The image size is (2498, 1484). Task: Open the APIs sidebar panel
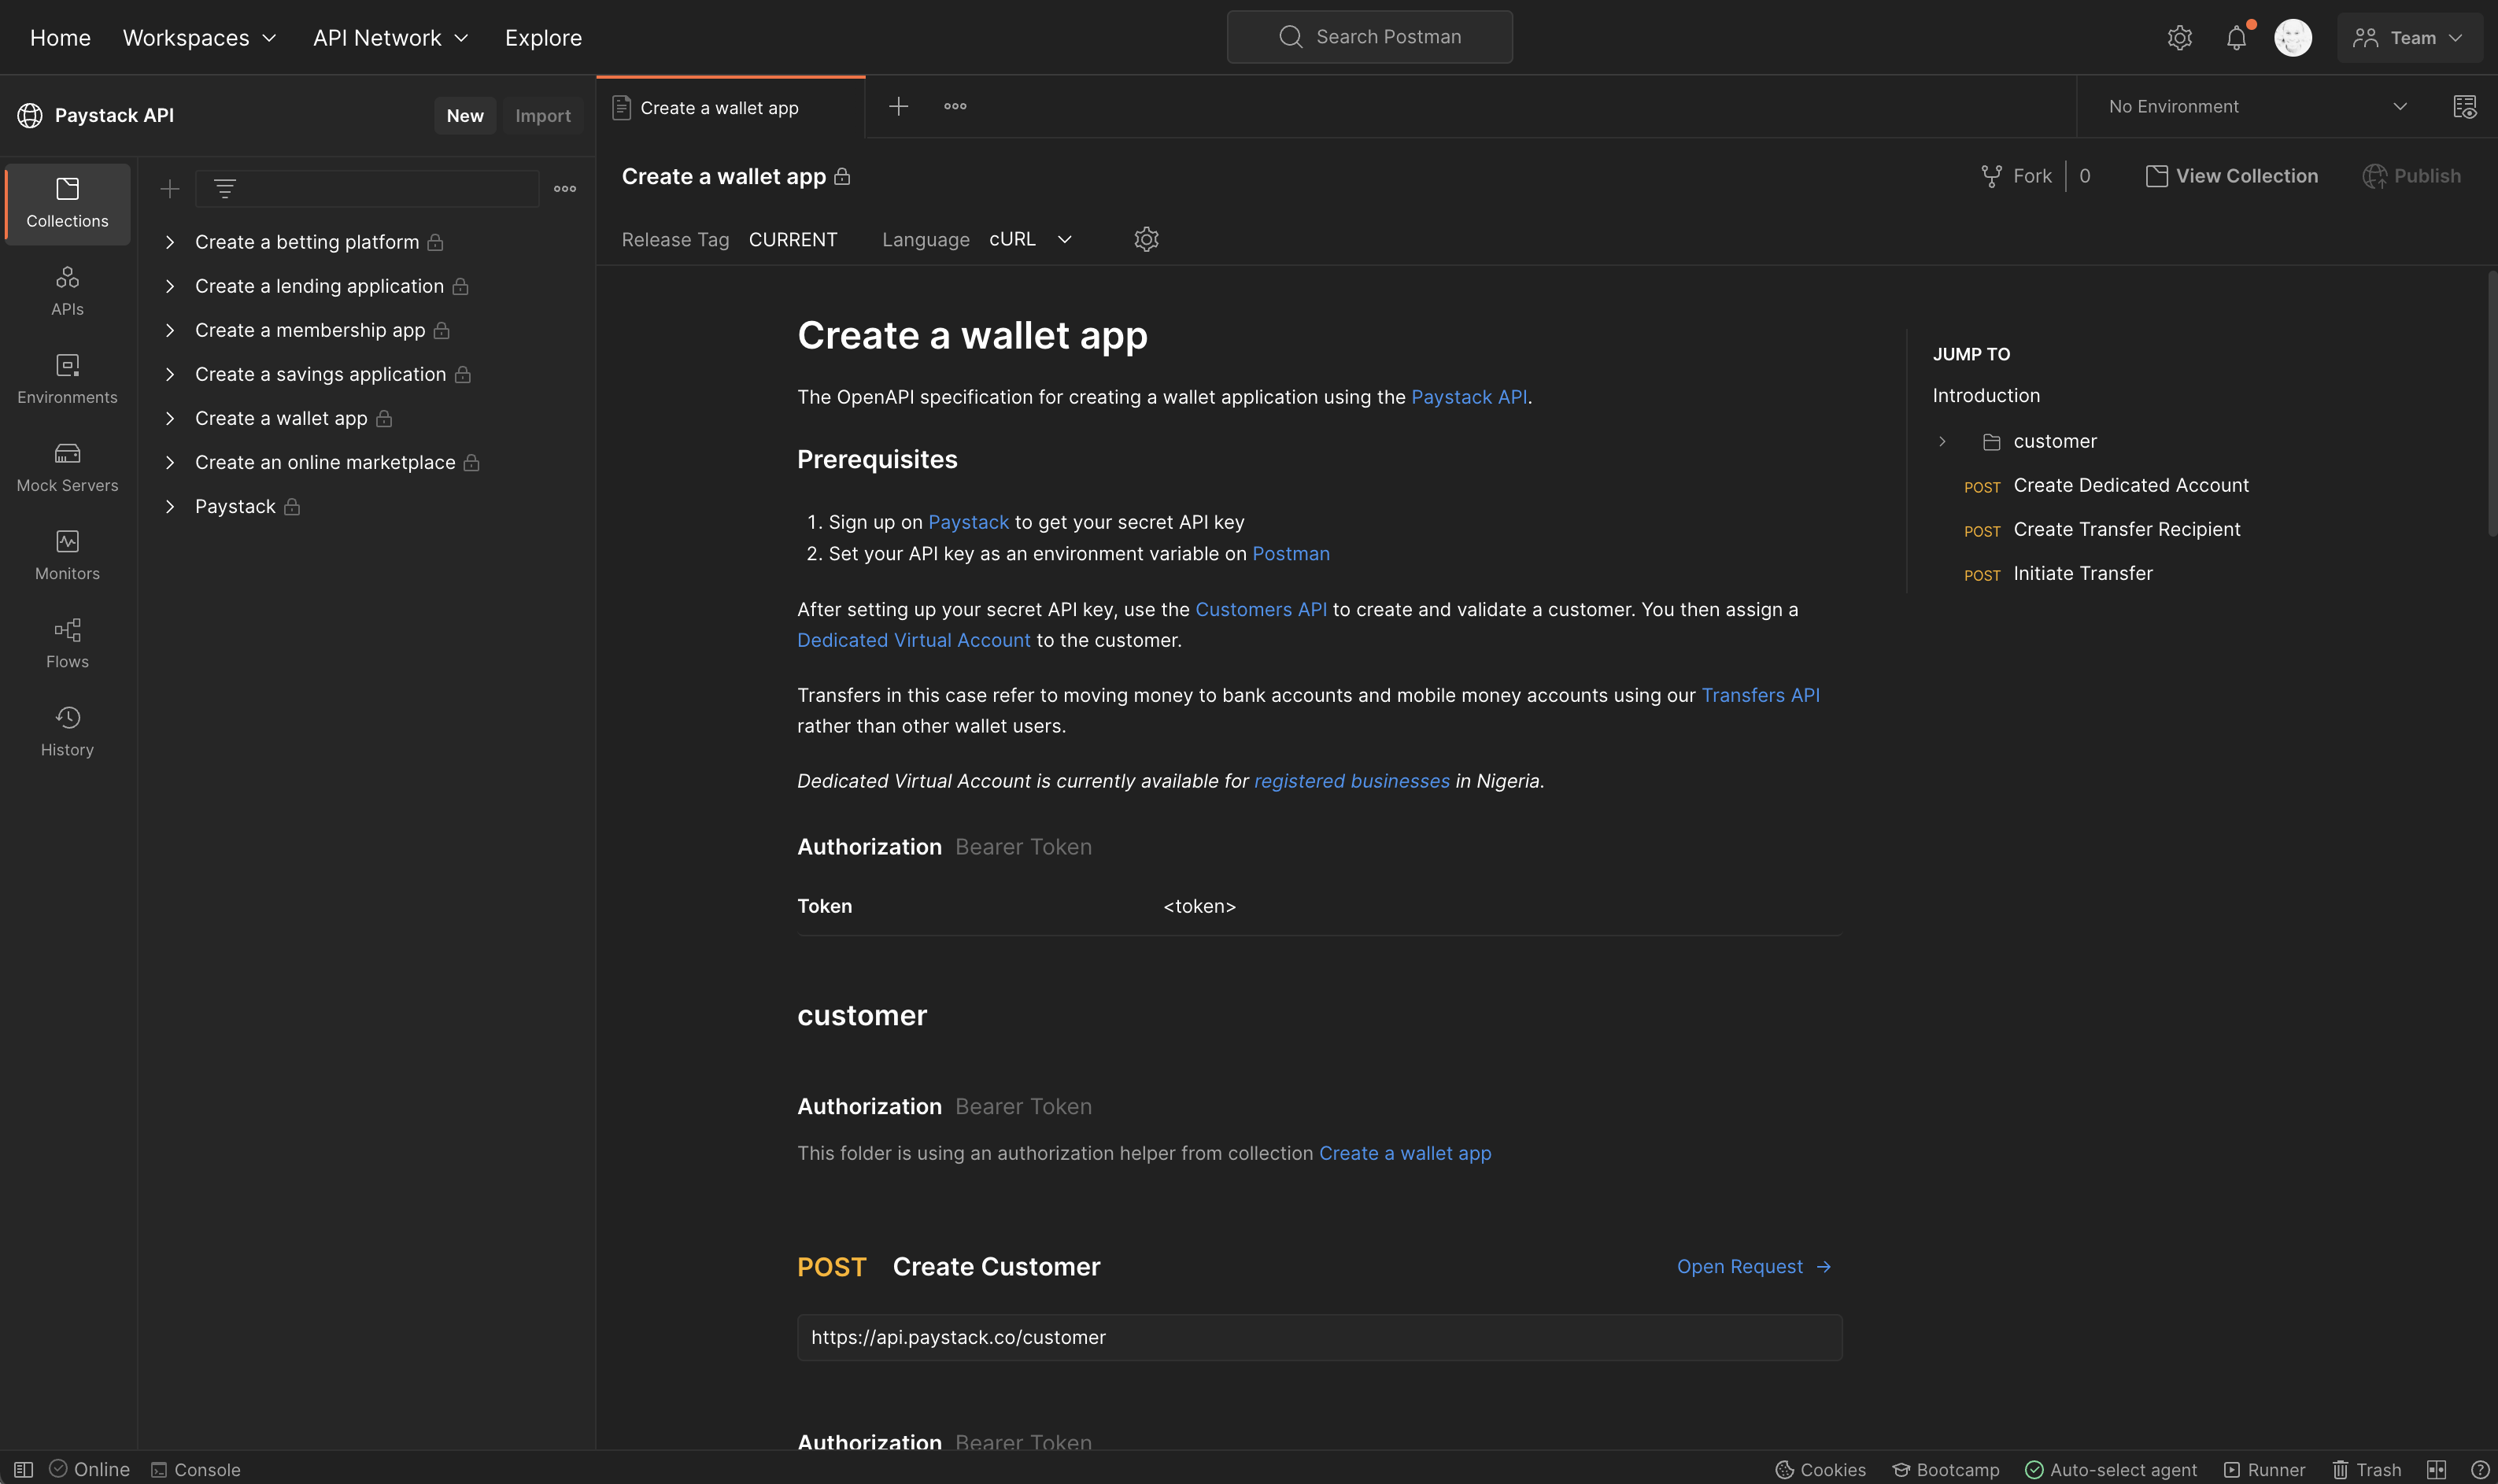tap(67, 291)
